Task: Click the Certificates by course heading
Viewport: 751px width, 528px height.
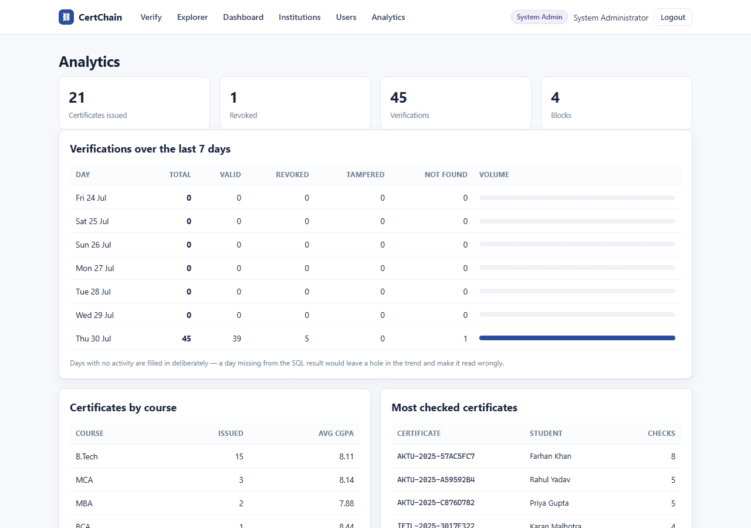Action: 123,408
